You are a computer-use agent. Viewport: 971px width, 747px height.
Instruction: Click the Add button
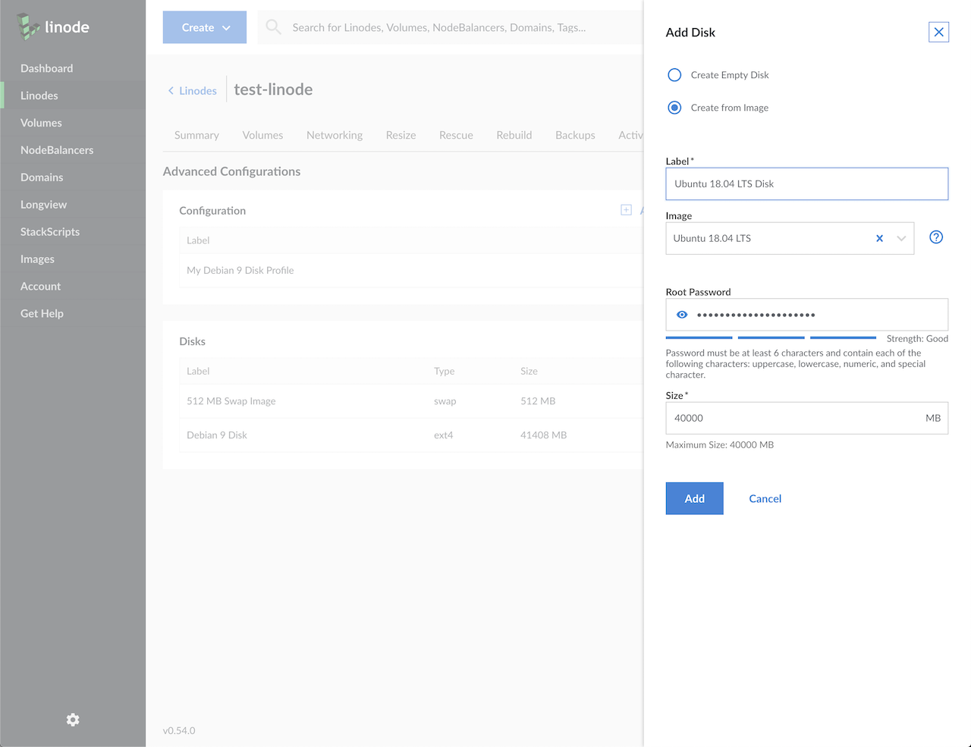694,498
